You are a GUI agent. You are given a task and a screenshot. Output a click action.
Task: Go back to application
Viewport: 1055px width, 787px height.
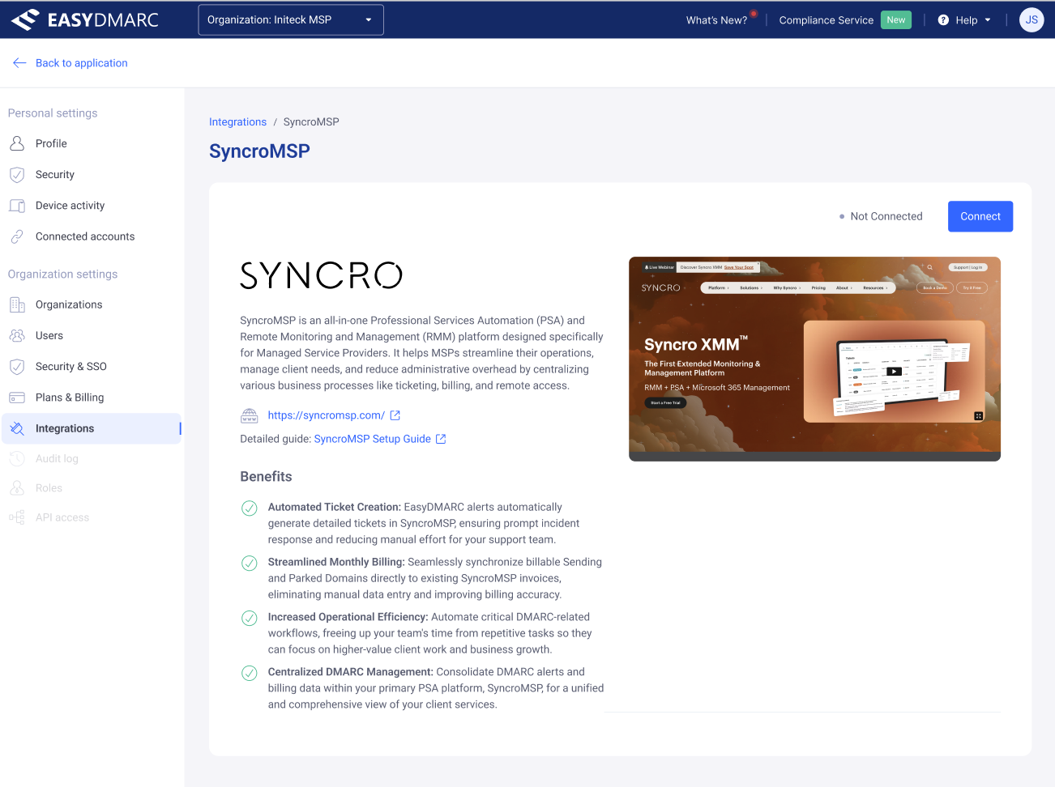tap(81, 63)
